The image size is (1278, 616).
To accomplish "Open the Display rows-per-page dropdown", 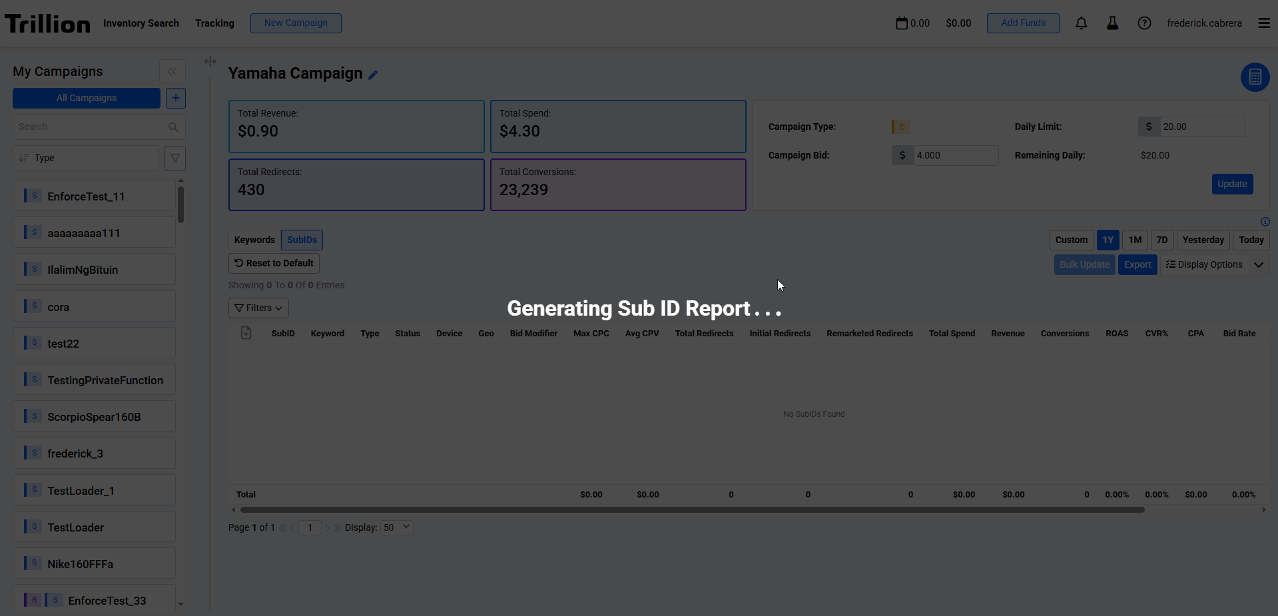I will point(397,527).
